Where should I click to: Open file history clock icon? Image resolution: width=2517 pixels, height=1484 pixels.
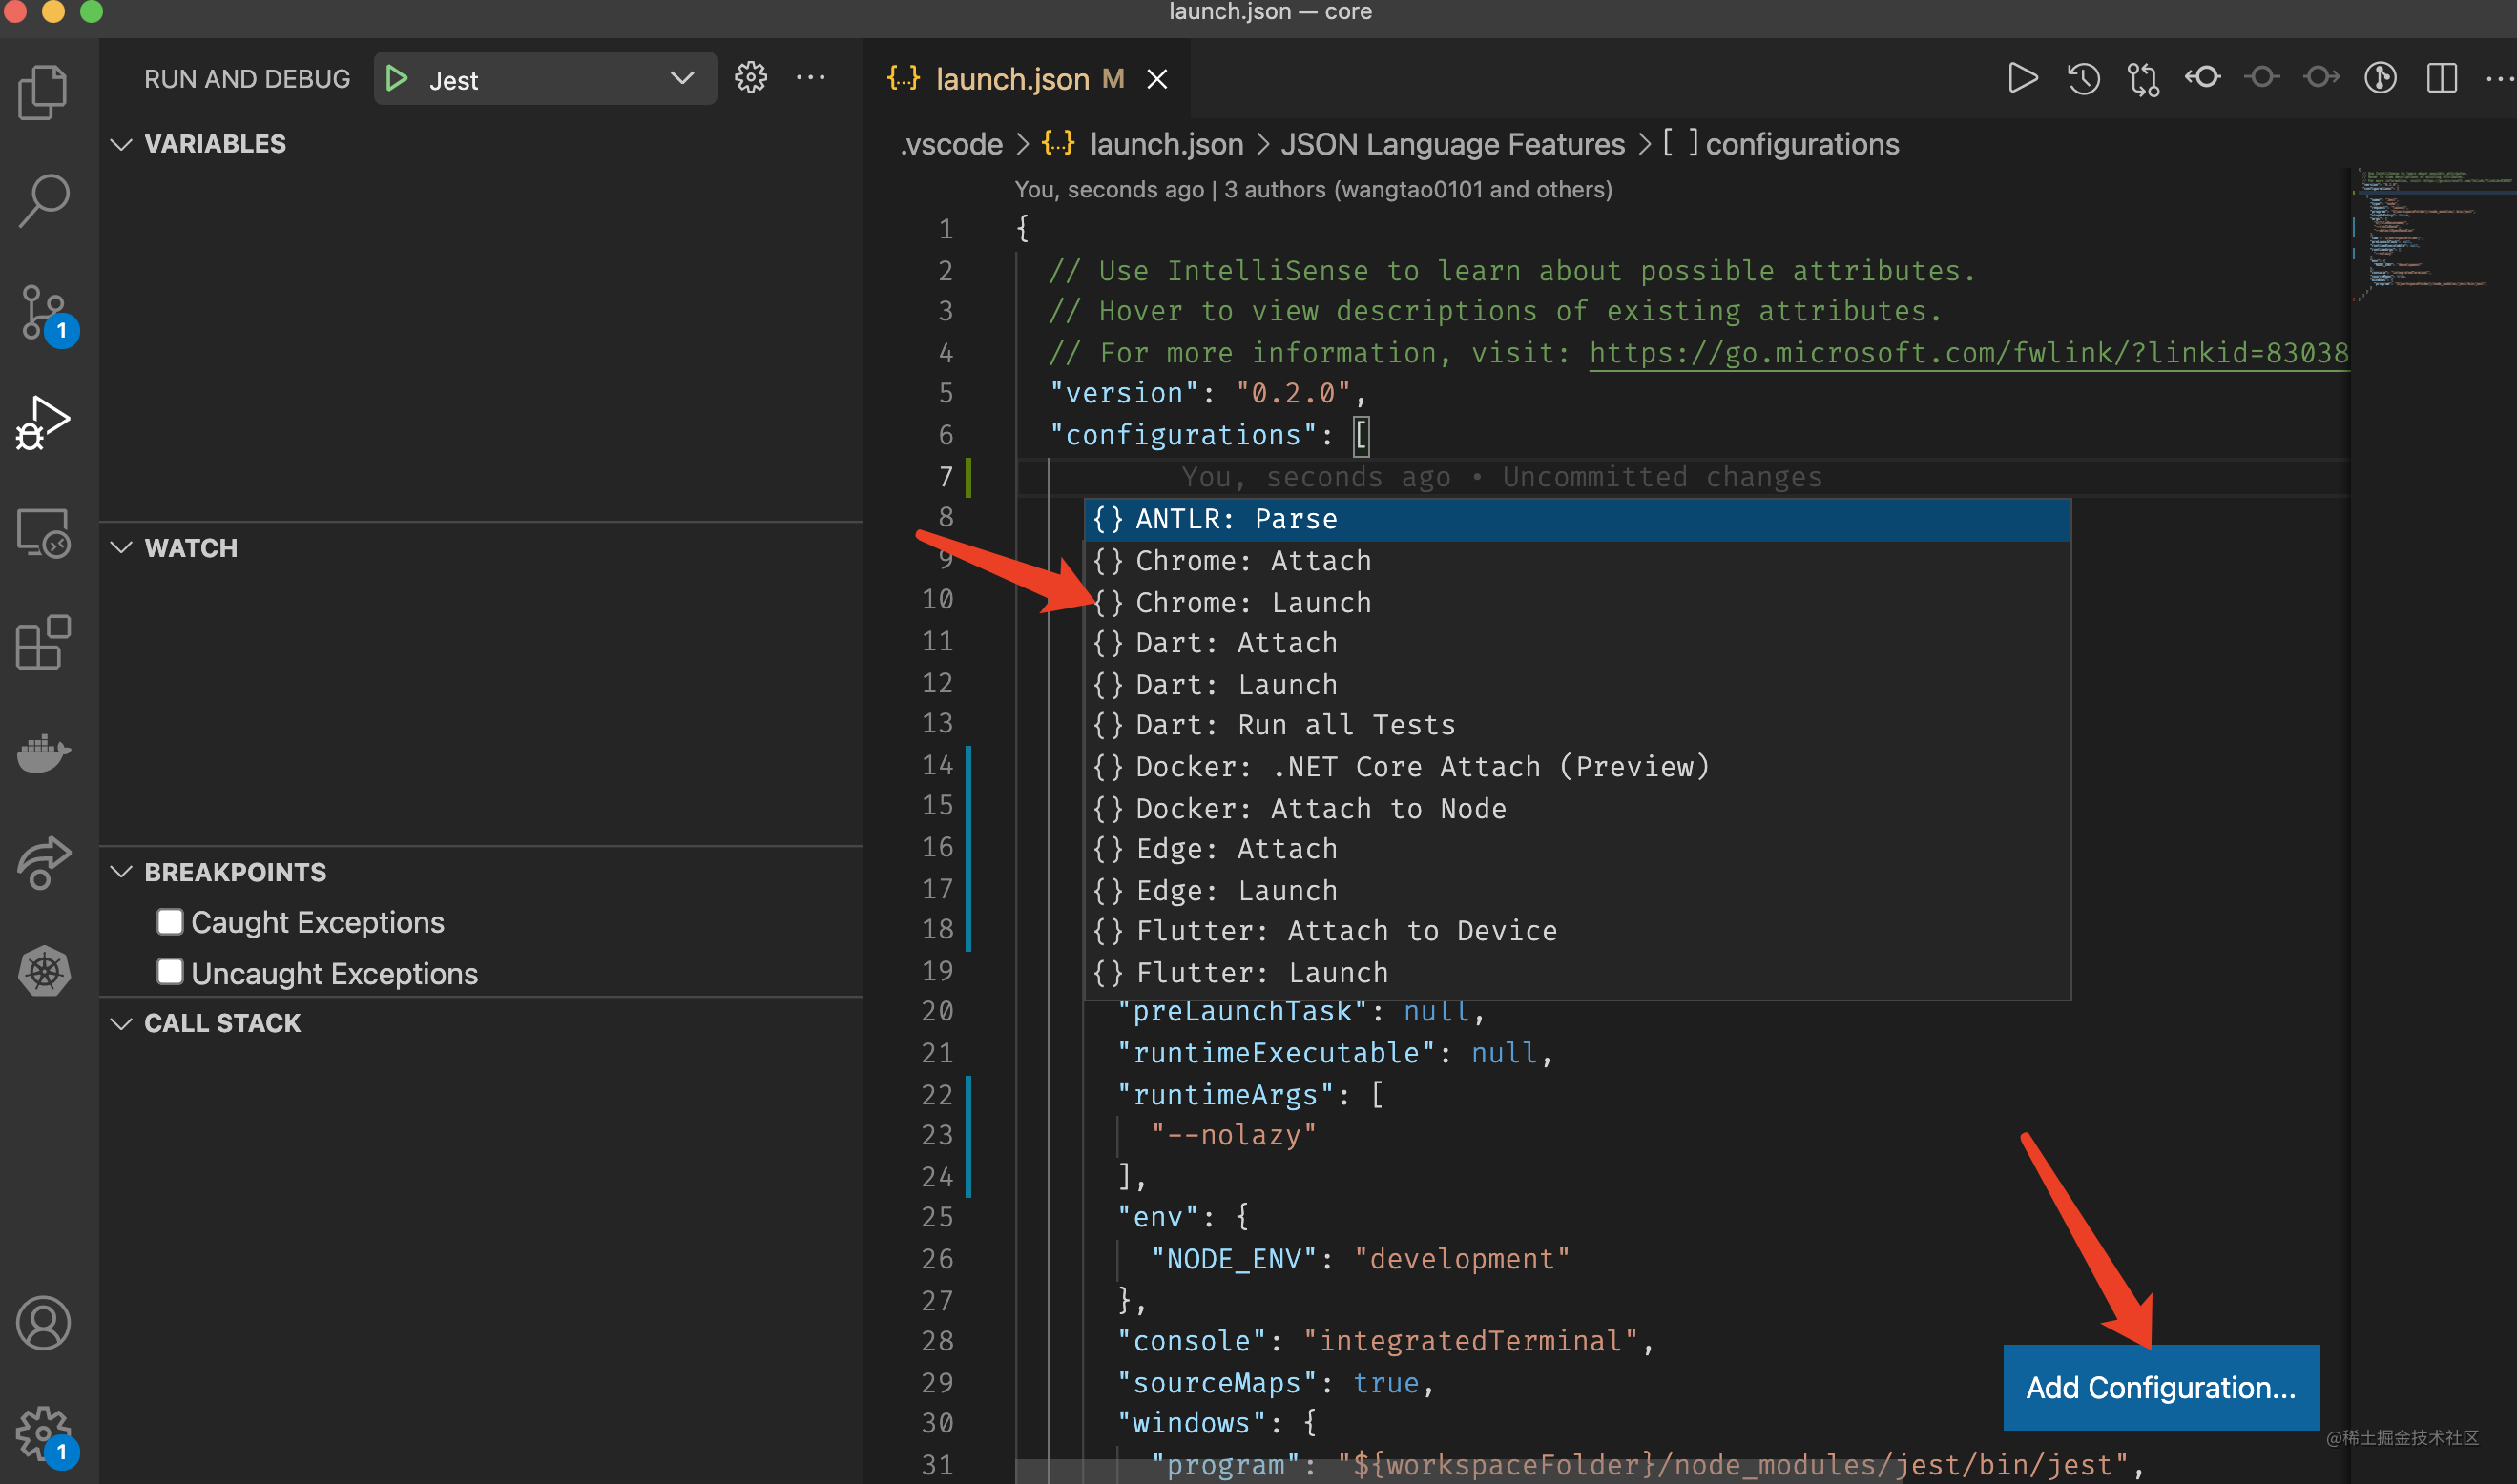(x=2084, y=78)
